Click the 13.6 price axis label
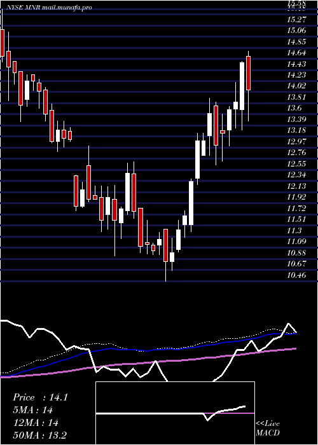This screenshot has width=318, height=445. (294, 109)
